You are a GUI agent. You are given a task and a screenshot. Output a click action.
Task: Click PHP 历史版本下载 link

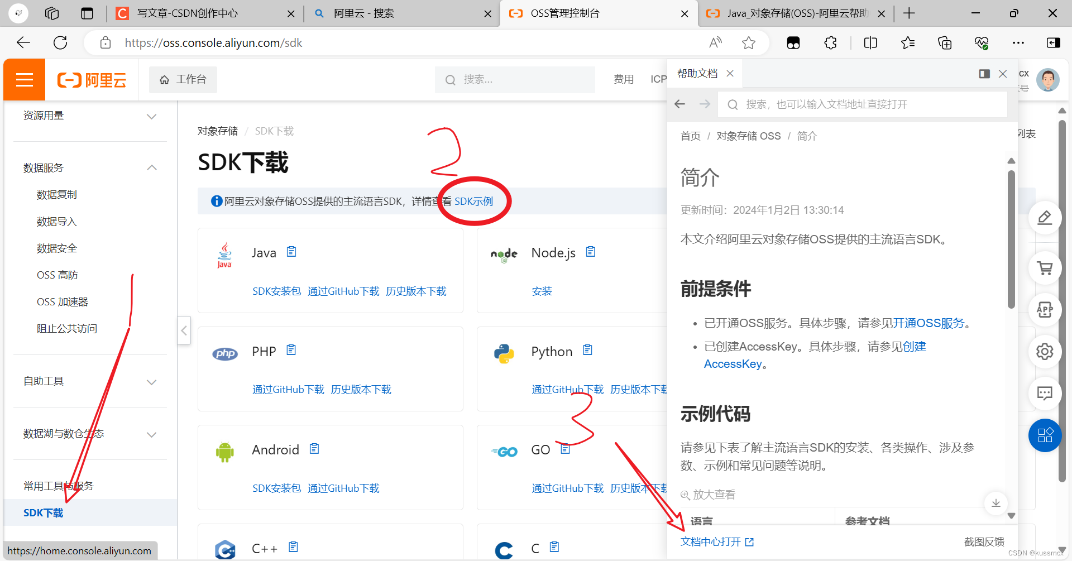(361, 390)
